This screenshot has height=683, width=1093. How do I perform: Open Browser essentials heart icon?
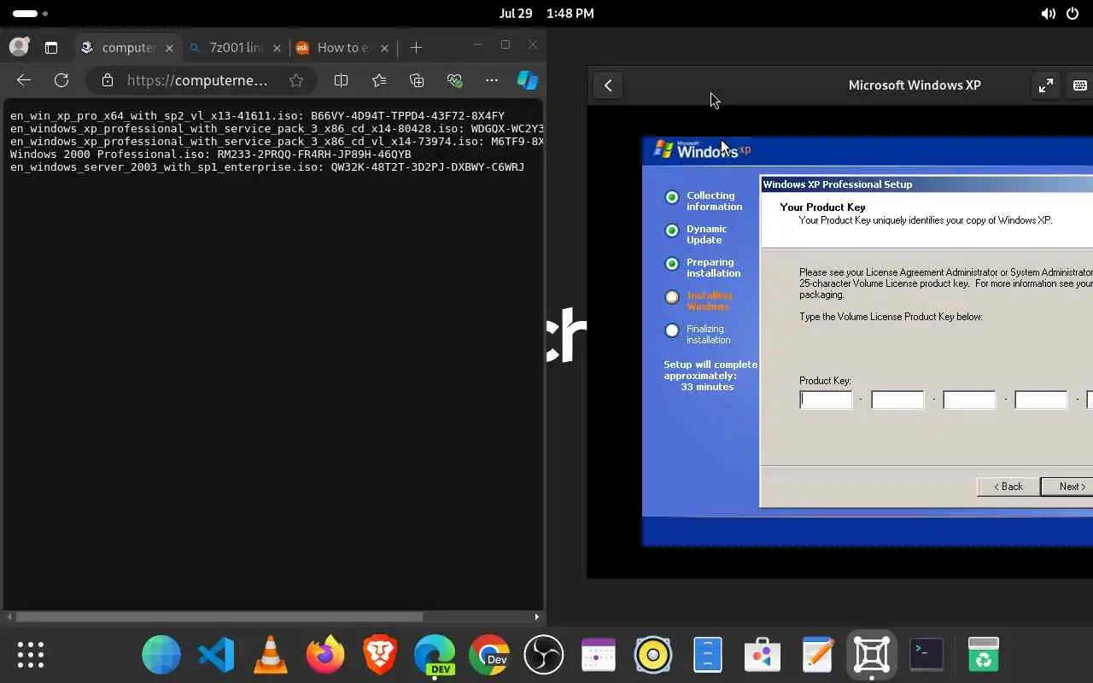(454, 80)
